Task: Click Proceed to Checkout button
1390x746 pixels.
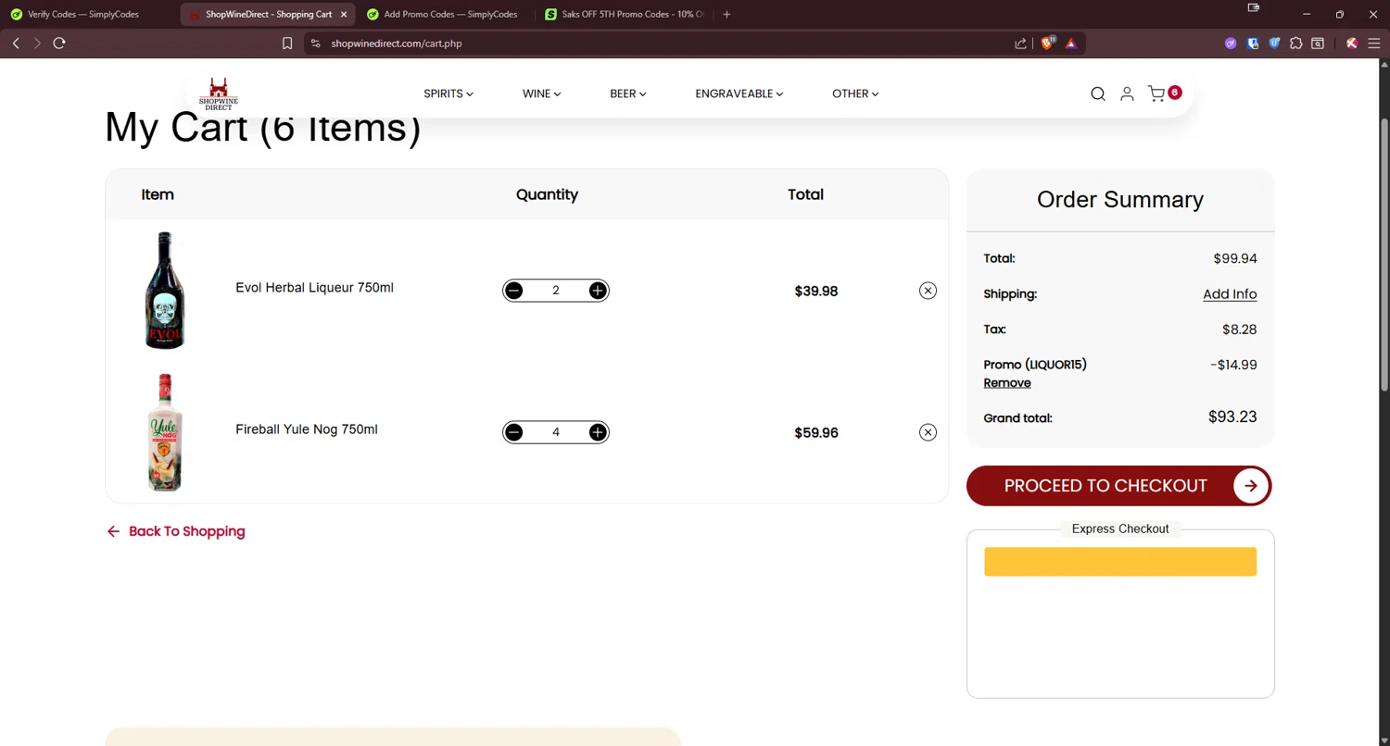Action: click(1119, 486)
